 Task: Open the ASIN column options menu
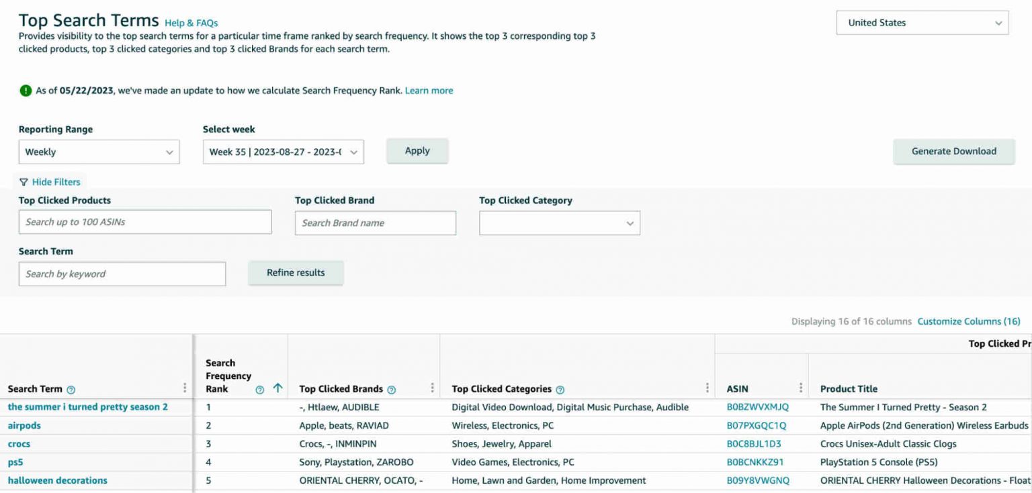(800, 388)
